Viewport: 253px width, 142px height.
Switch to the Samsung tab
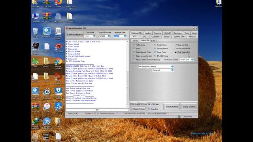pos(157,33)
